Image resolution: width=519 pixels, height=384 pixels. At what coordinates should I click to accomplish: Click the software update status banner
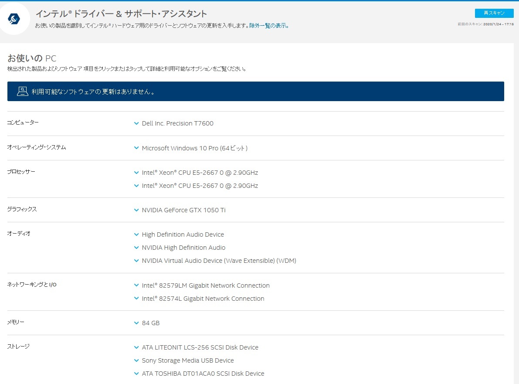coord(255,92)
